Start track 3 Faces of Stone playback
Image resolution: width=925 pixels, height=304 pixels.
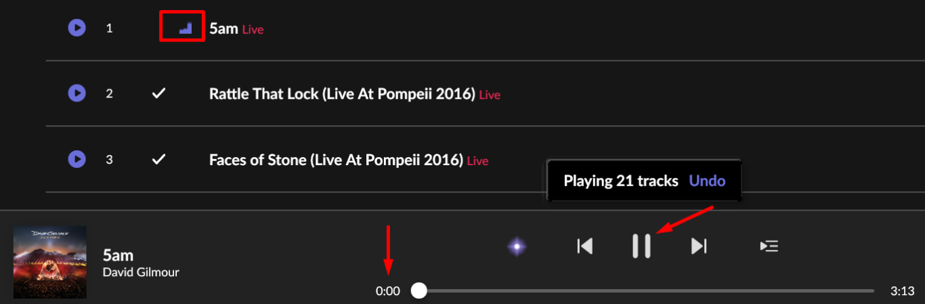pyautogui.click(x=77, y=159)
